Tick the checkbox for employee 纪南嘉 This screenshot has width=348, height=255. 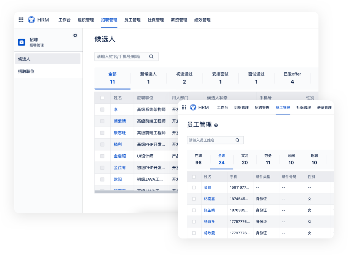point(194,199)
